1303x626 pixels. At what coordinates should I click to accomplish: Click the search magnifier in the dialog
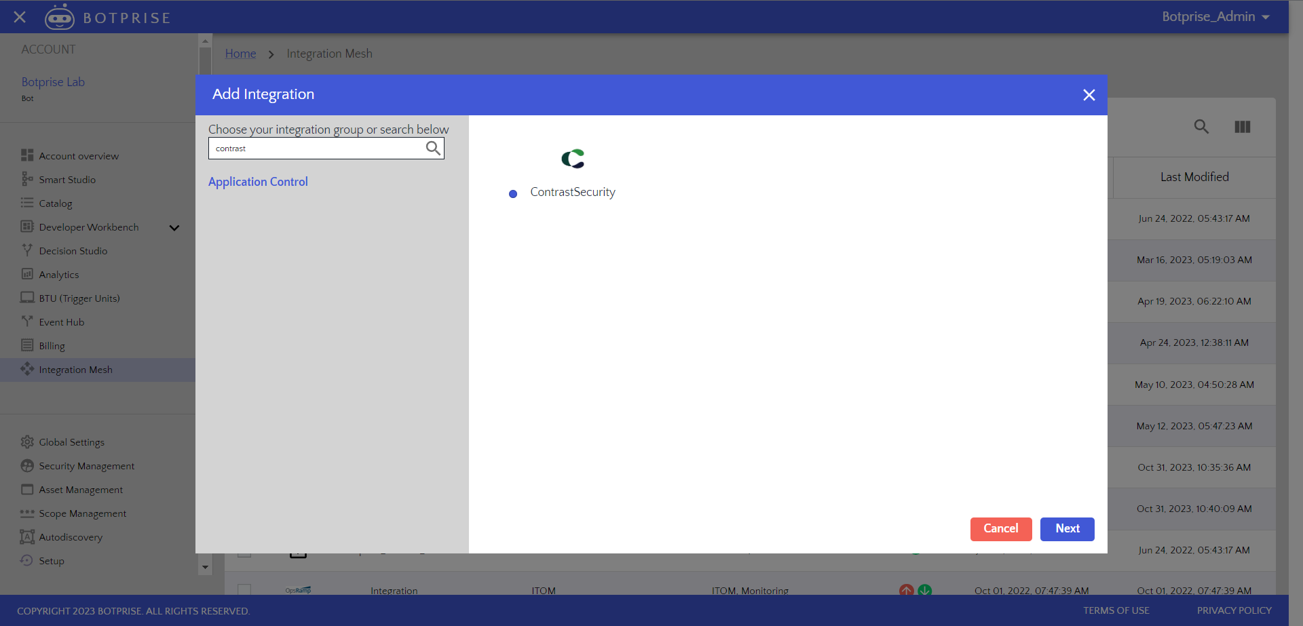(x=433, y=148)
